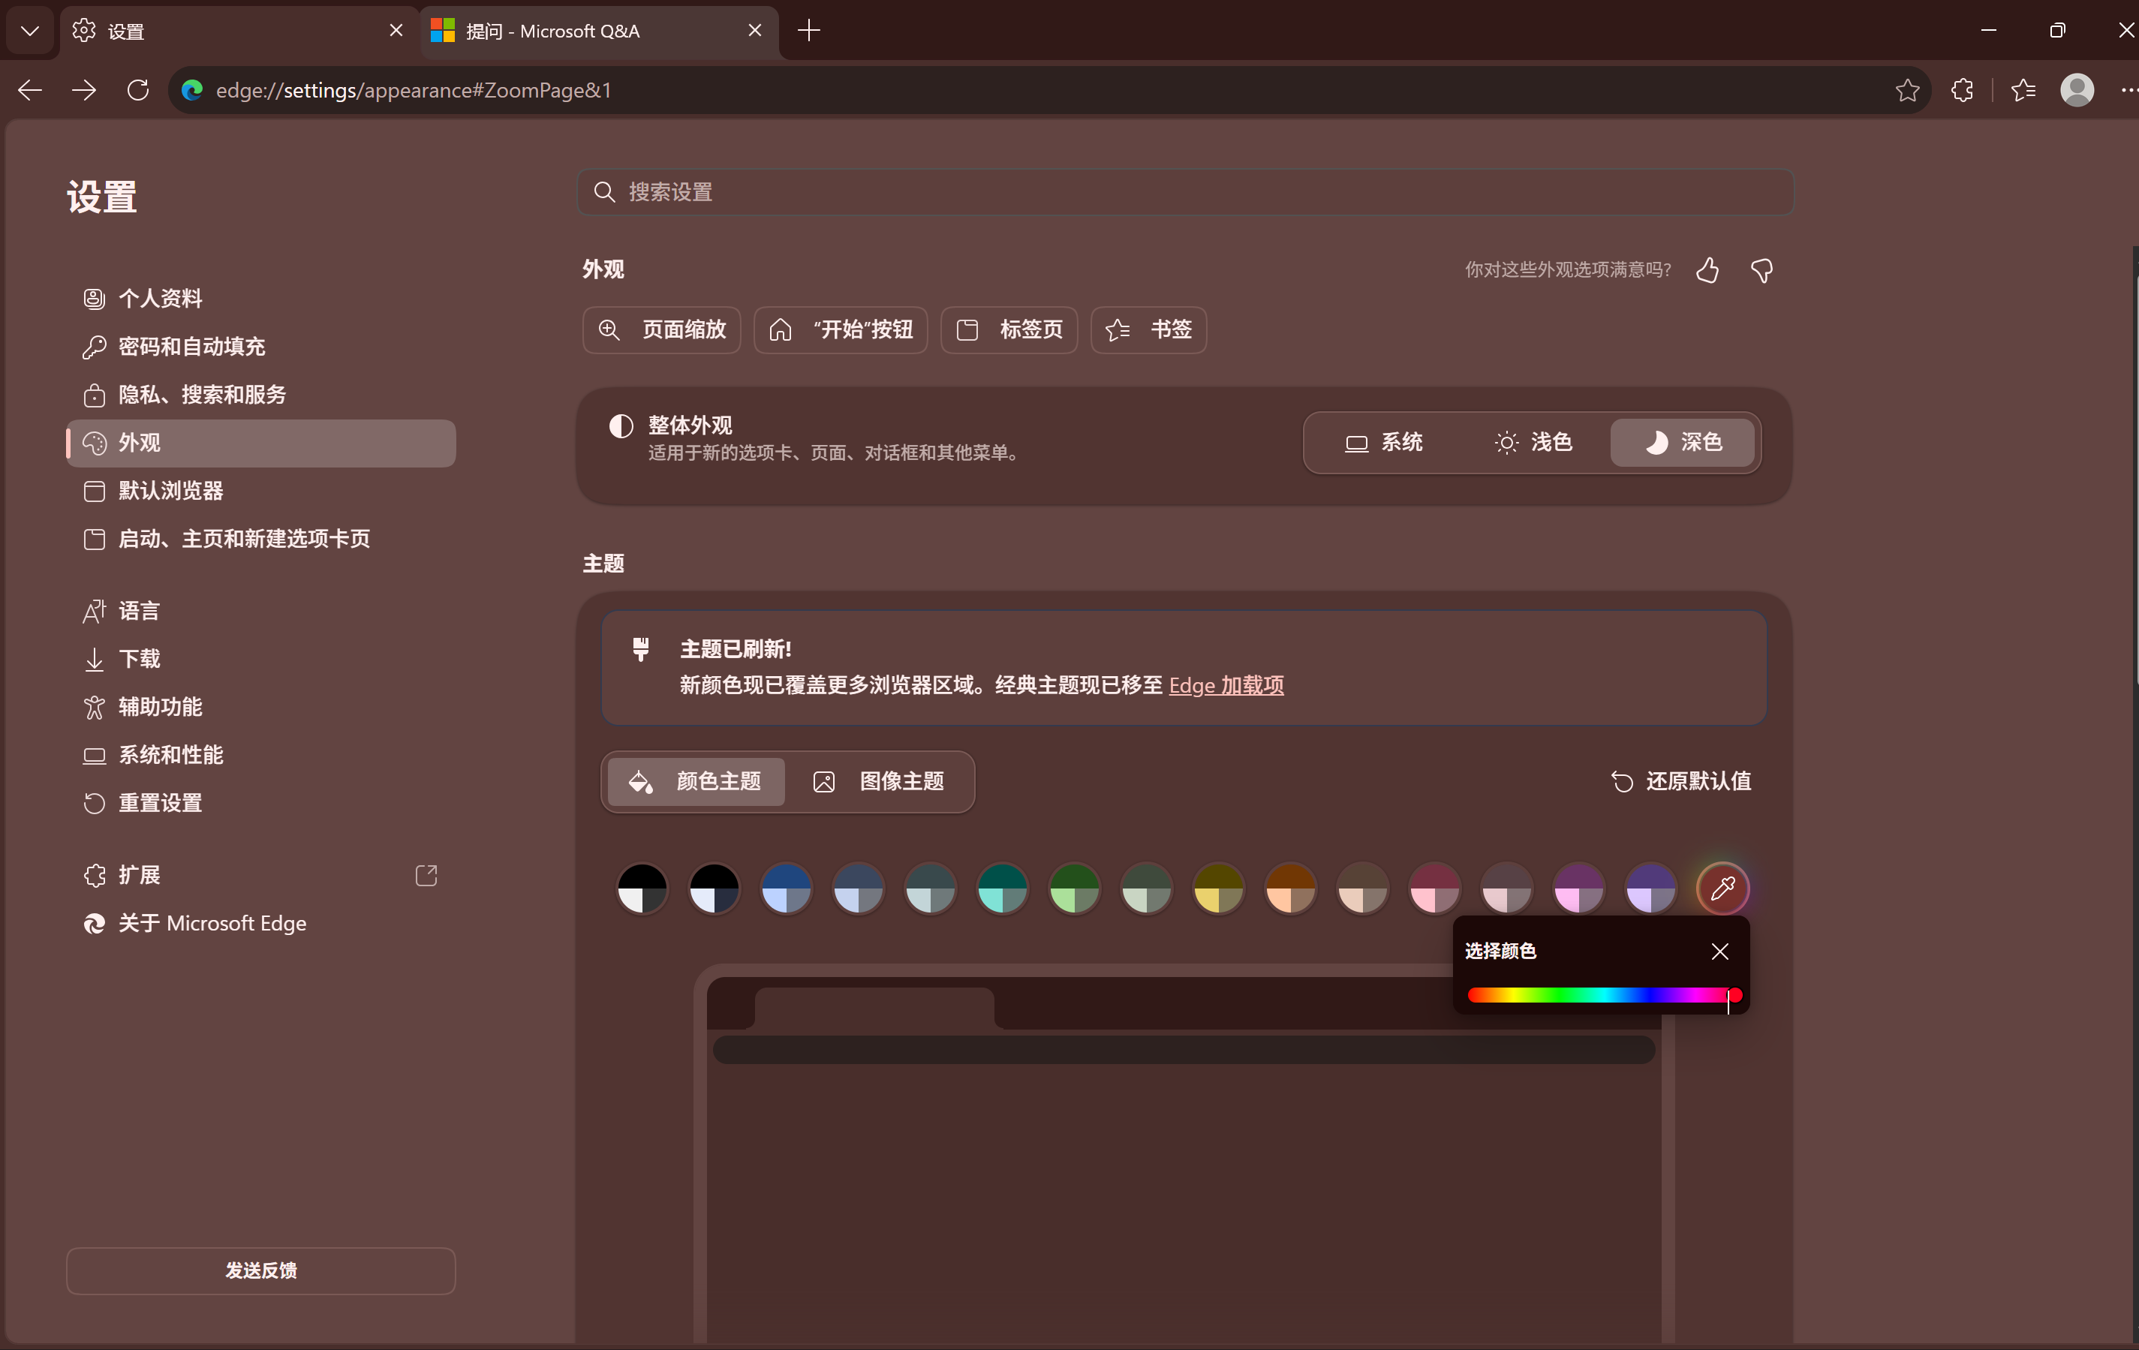Screen dimensions: 2139x1350
Task: Open 个人资料 in the settings sidebar
Action: point(261,299)
